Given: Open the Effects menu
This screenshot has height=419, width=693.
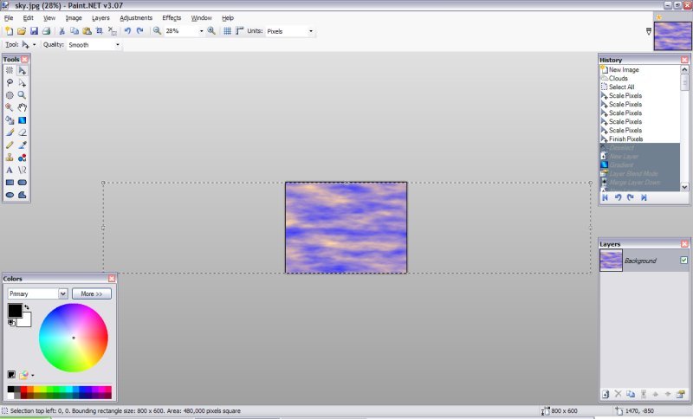Looking at the screenshot, I should (172, 17).
